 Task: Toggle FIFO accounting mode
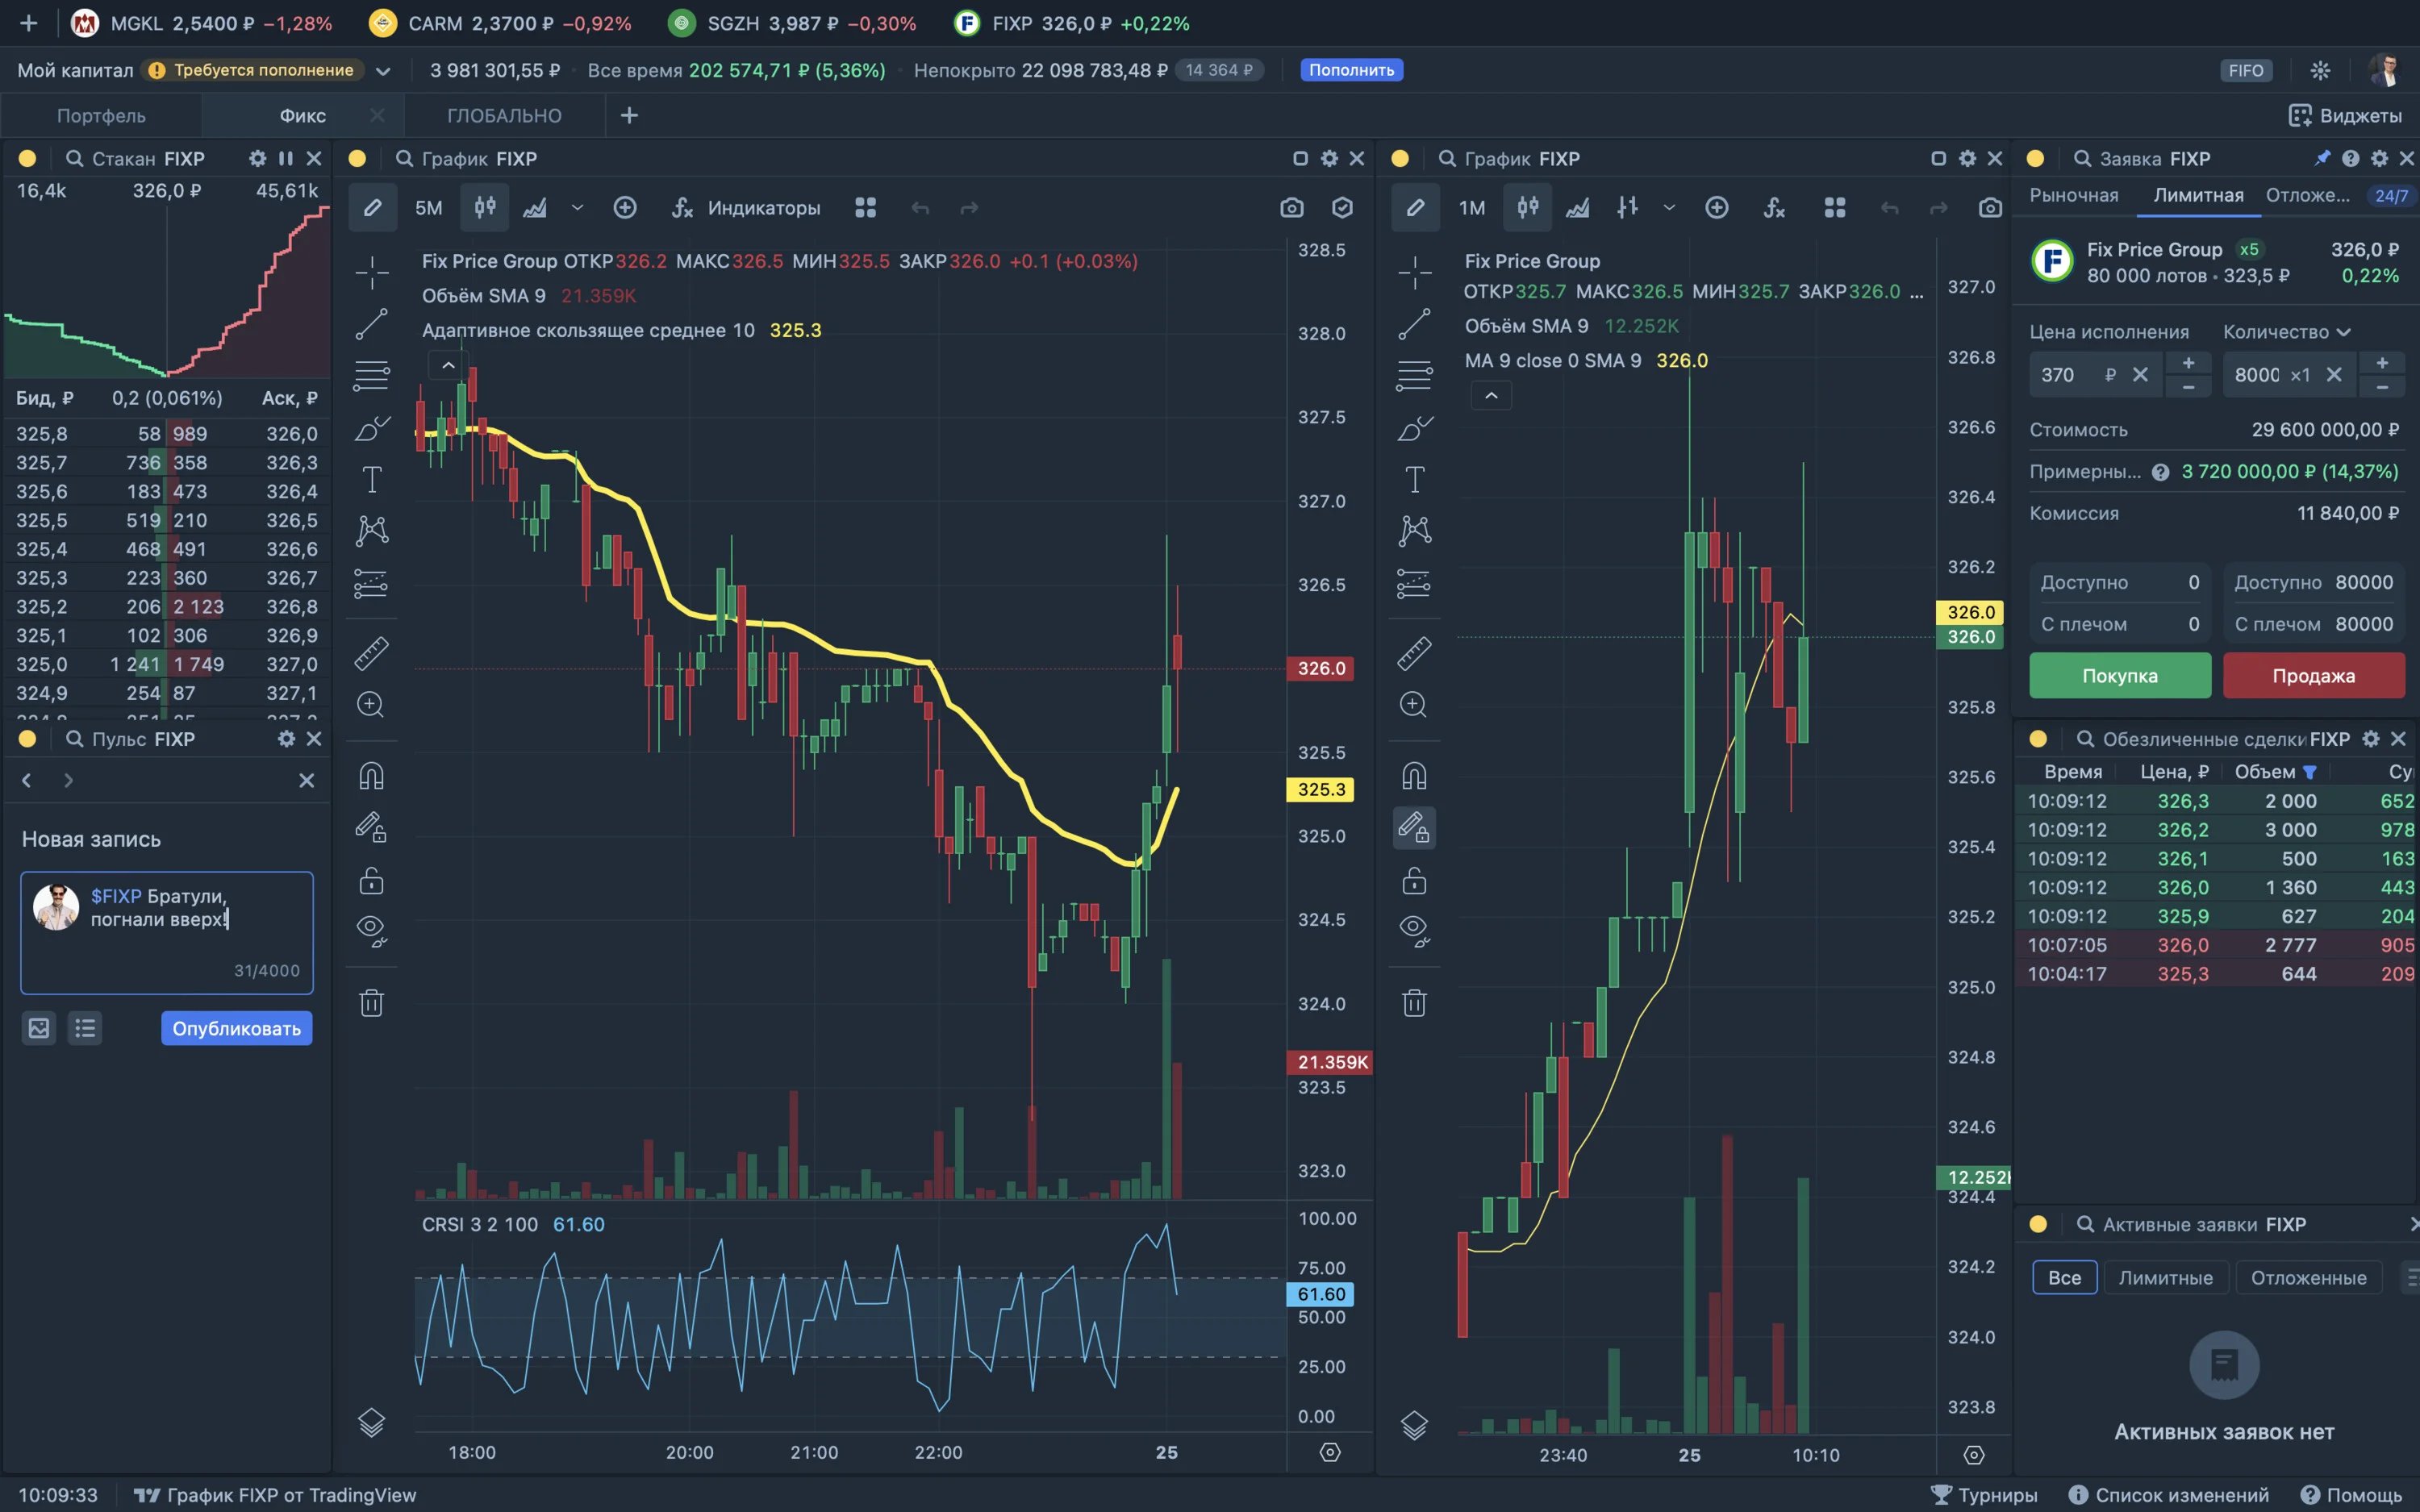(2246, 70)
